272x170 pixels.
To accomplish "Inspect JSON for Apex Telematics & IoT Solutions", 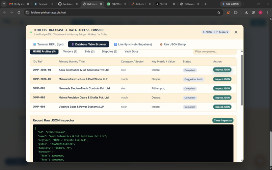I will pos(222,70).
